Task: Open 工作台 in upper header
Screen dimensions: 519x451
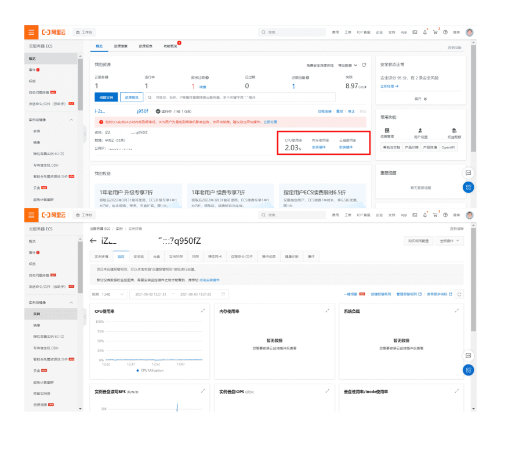Action: [x=84, y=32]
